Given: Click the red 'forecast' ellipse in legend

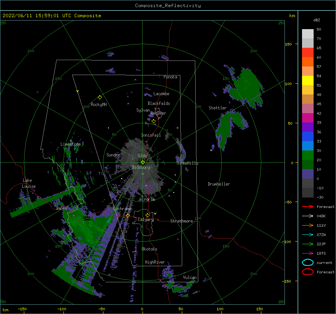Looking at the screenshot, I should click(x=308, y=272).
